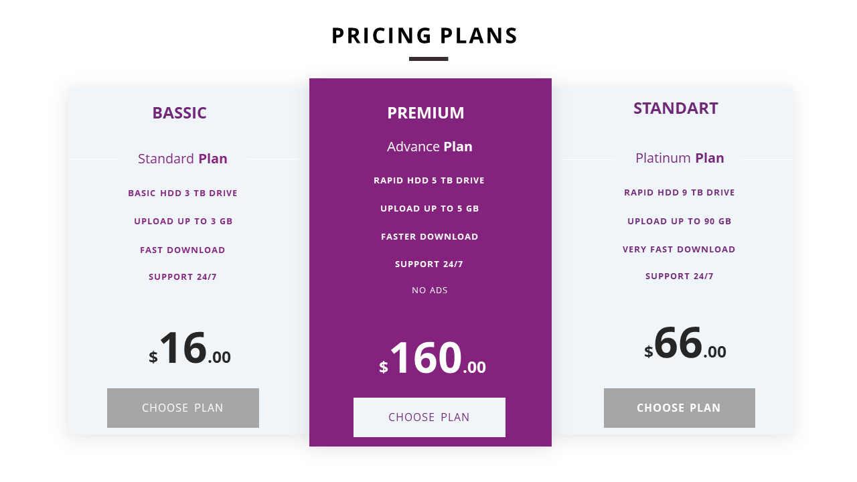
Task: Select the Bassic plan title
Action: click(x=179, y=112)
